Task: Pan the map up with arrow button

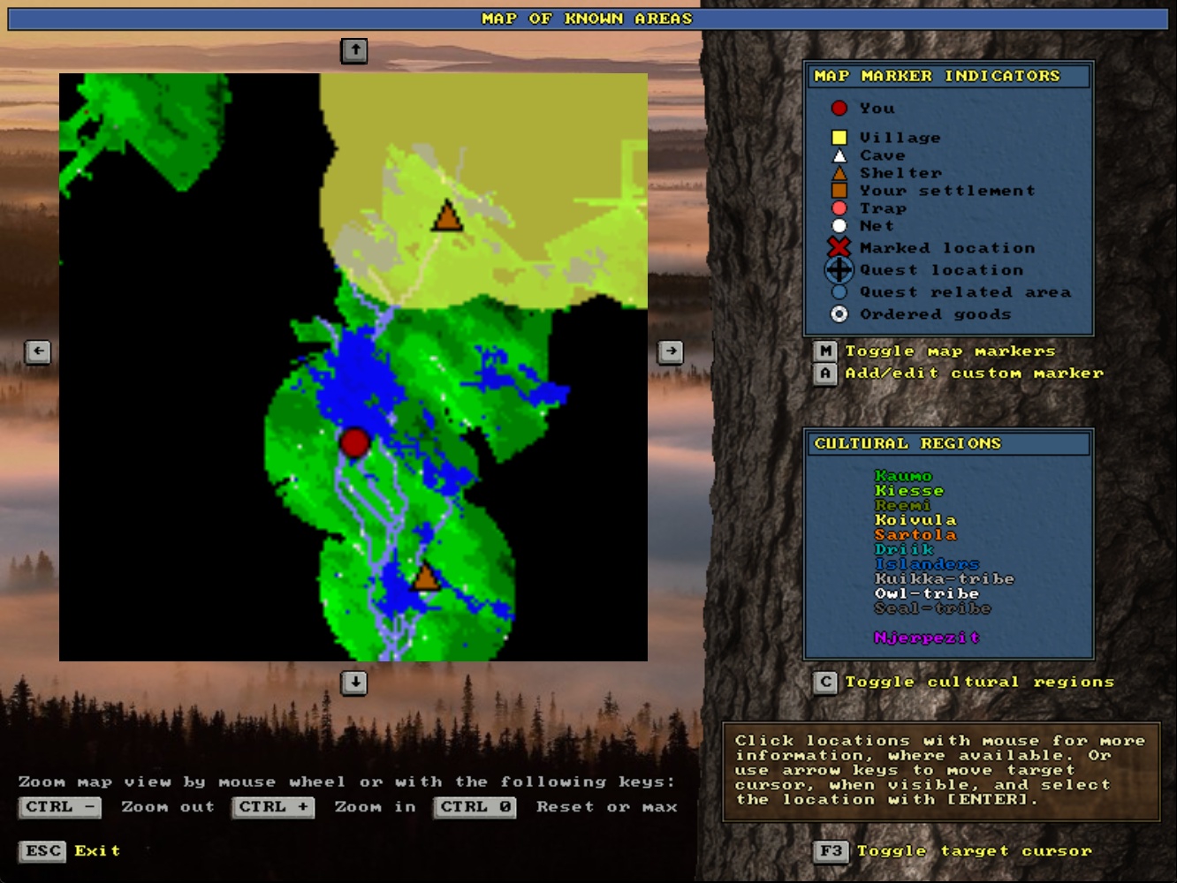Action: click(x=354, y=51)
